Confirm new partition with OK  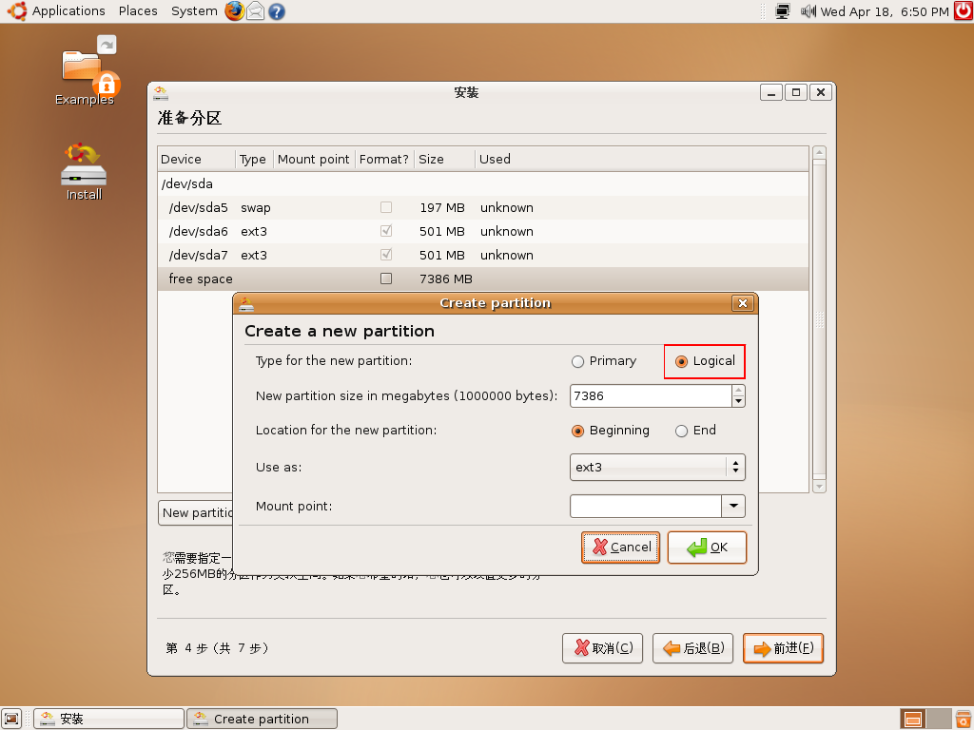coord(707,547)
